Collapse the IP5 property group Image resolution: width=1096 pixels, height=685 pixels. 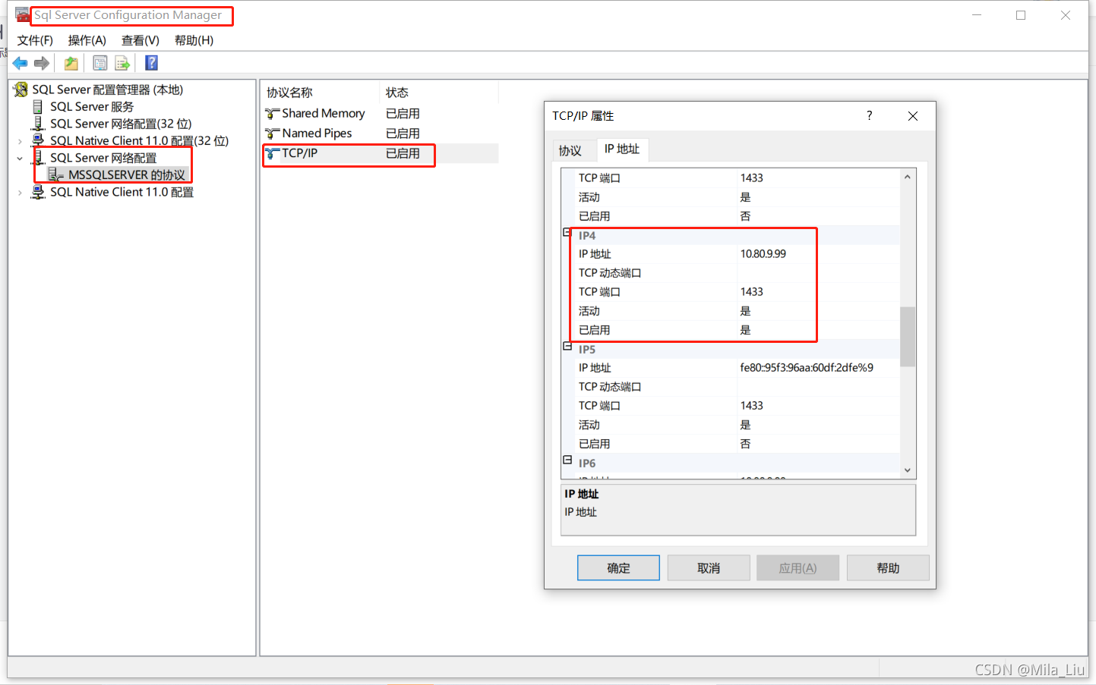[567, 346]
